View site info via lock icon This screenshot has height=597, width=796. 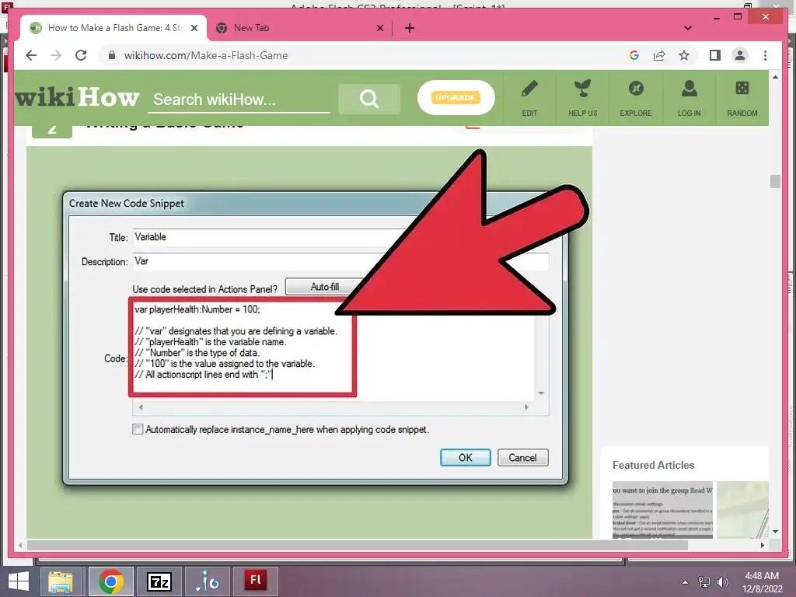pyautogui.click(x=112, y=55)
